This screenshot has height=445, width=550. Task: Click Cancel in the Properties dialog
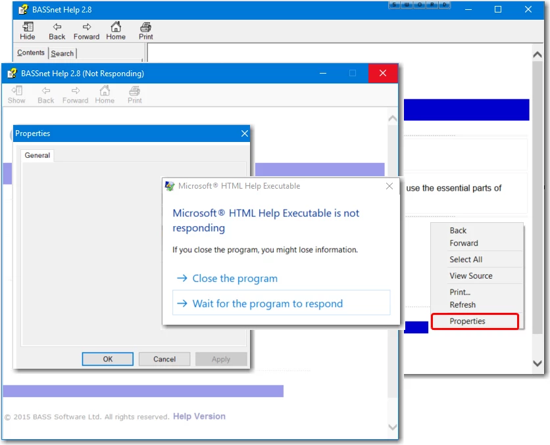[164, 359]
